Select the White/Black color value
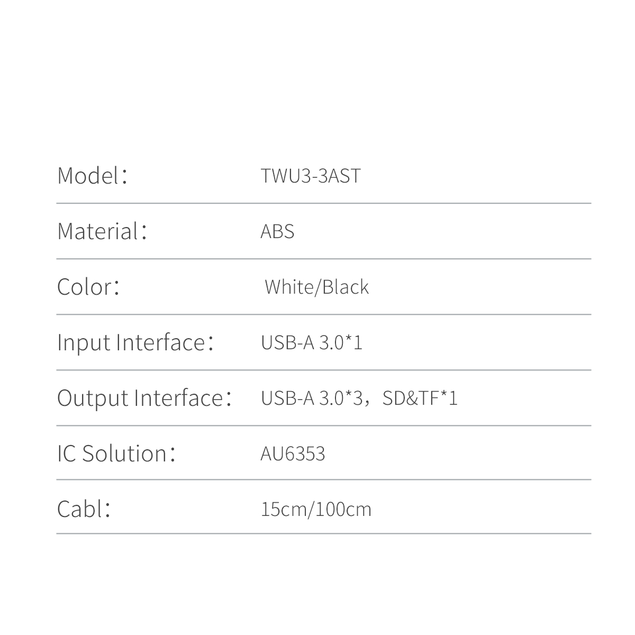Screen dimensions: 635x635 point(316,287)
